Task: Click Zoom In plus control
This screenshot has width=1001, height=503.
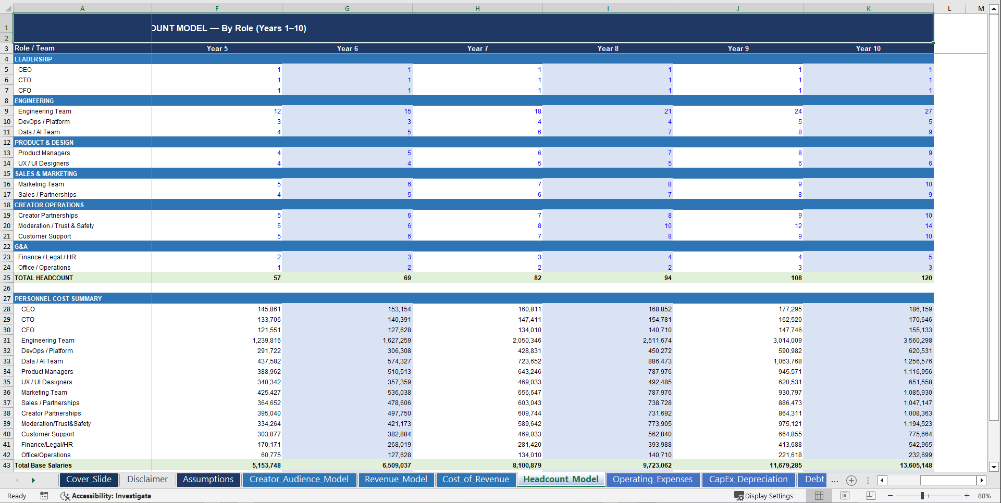Action: [967, 496]
